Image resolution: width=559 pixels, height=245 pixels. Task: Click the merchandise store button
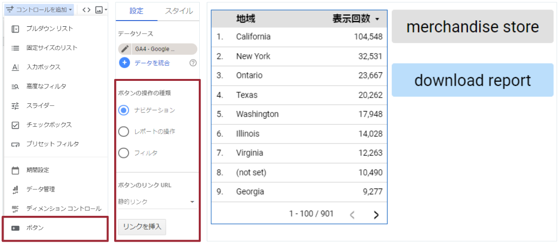pos(472,27)
